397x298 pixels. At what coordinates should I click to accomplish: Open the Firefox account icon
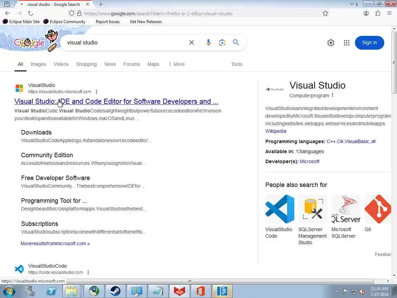[366, 13]
